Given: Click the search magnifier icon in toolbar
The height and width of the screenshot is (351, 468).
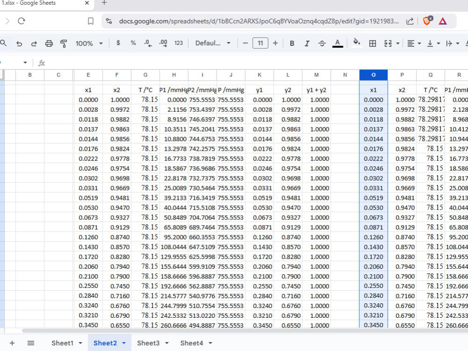Looking at the screenshot, I should pyautogui.click(x=3, y=43).
